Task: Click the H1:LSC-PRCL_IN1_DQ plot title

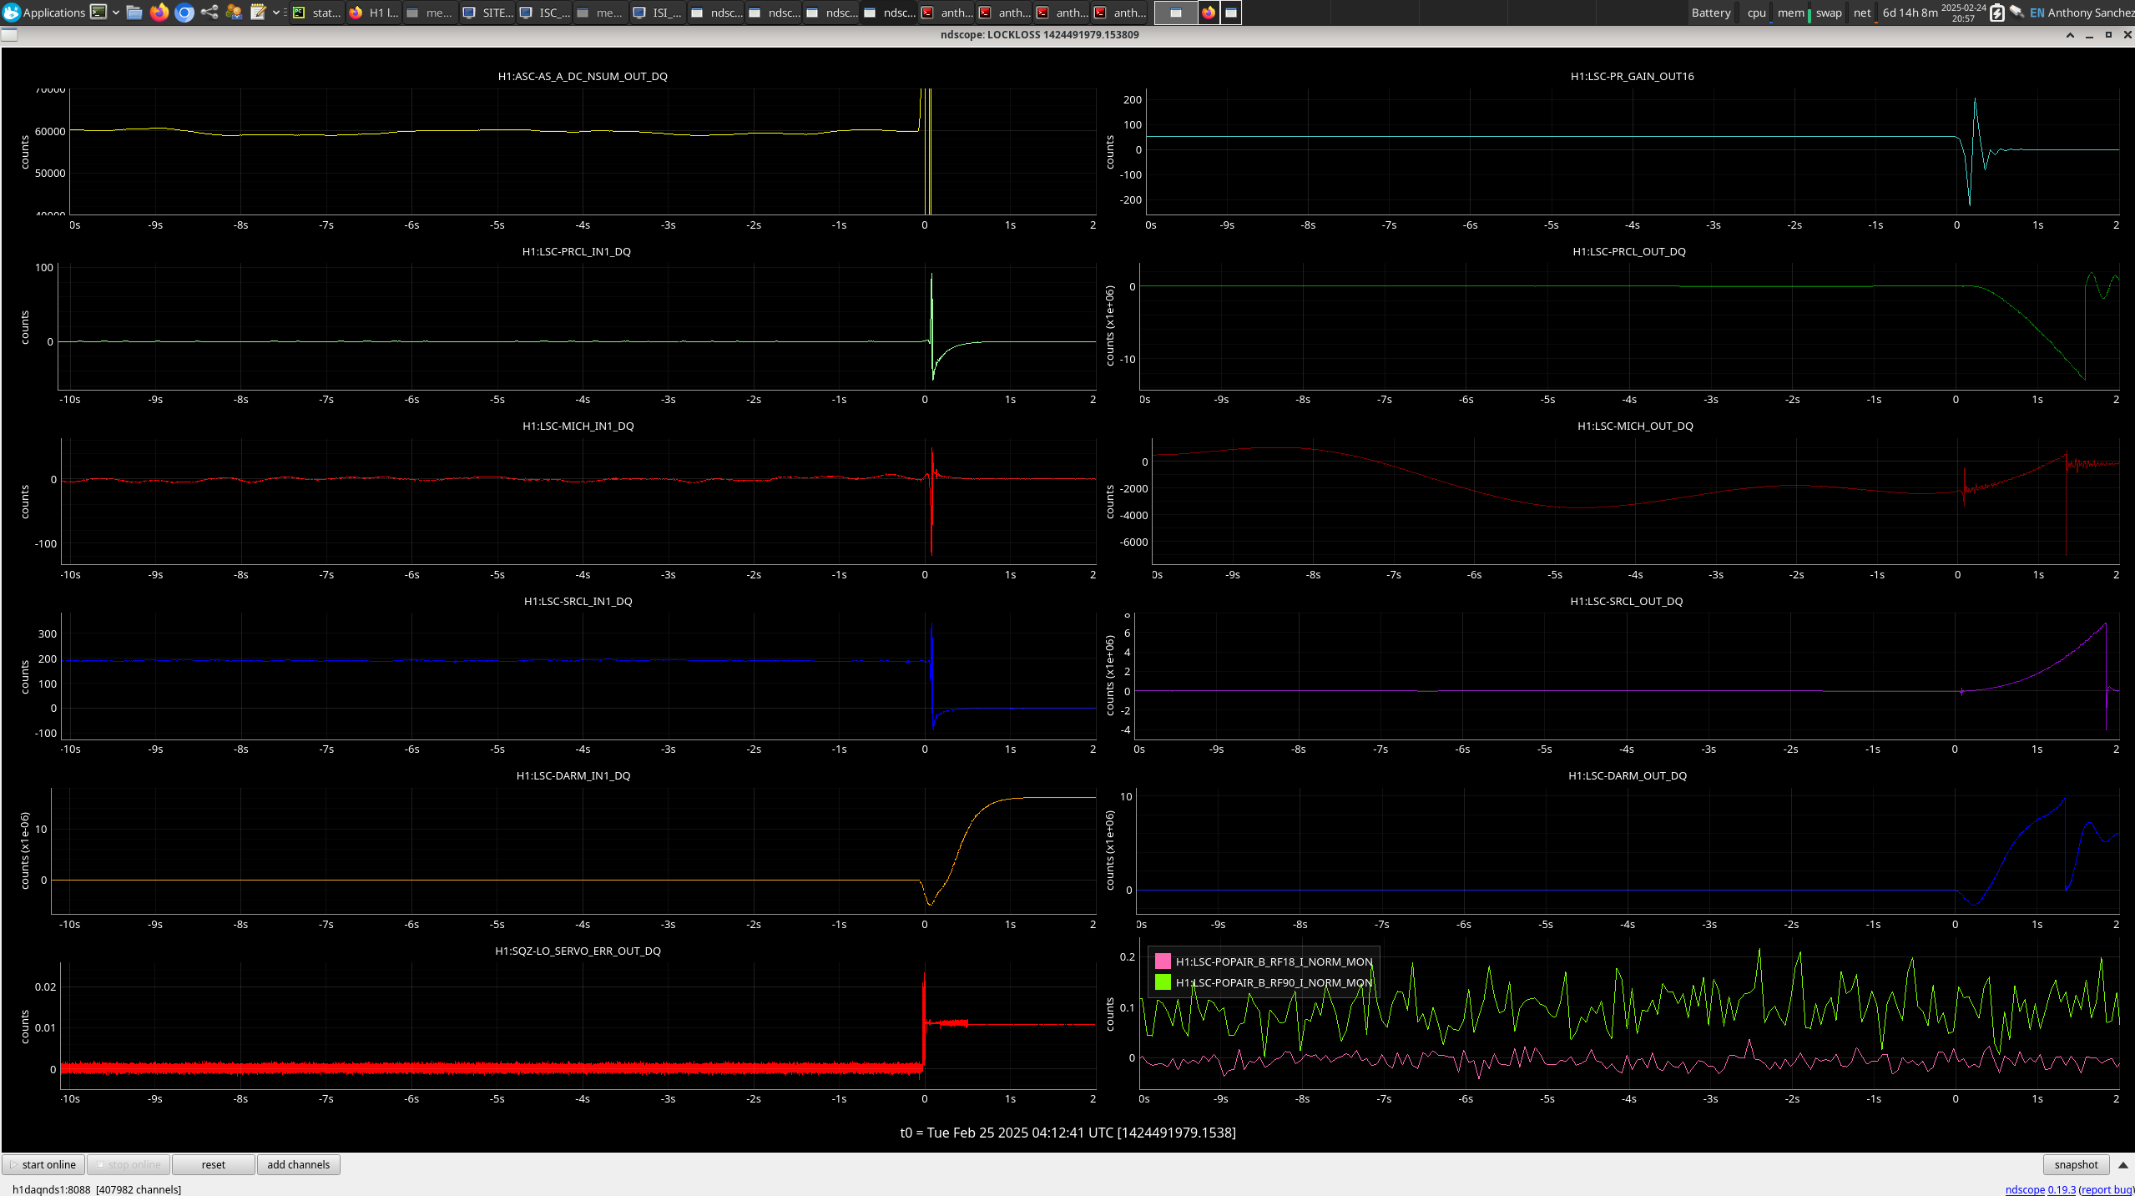Action: click(577, 251)
